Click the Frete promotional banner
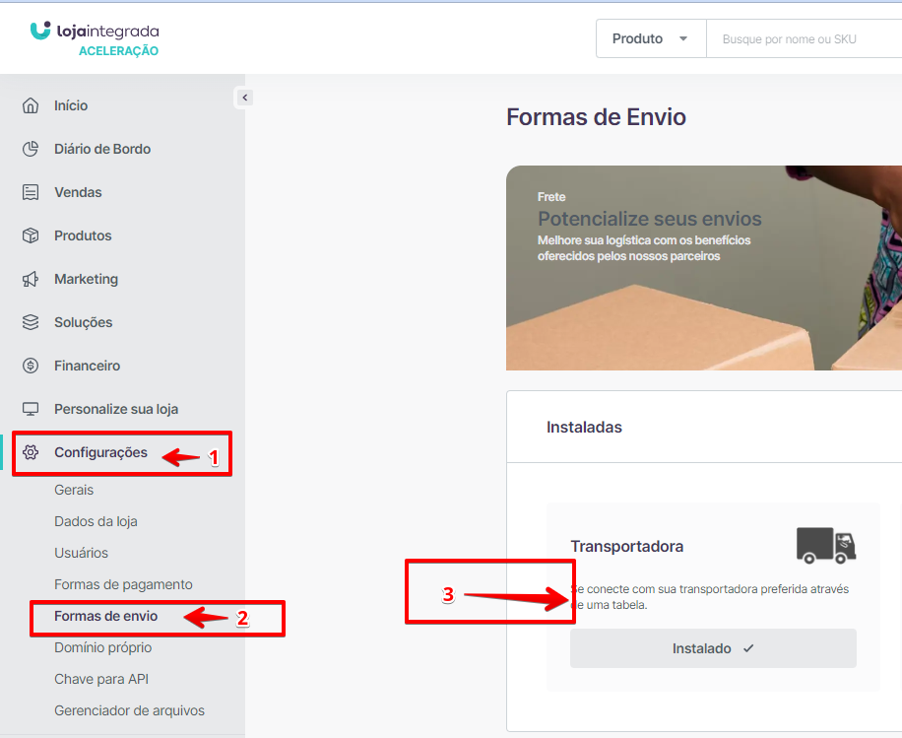 [703, 267]
